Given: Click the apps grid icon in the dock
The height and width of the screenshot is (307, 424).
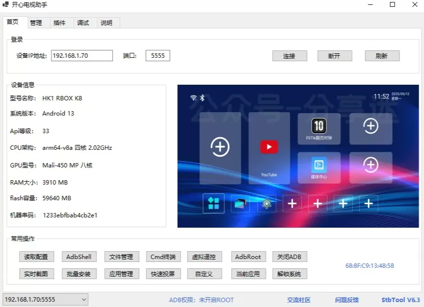Looking at the screenshot, I should [x=213, y=203].
